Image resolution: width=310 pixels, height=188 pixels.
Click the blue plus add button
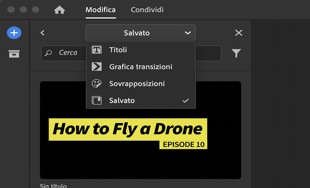[x=14, y=33]
